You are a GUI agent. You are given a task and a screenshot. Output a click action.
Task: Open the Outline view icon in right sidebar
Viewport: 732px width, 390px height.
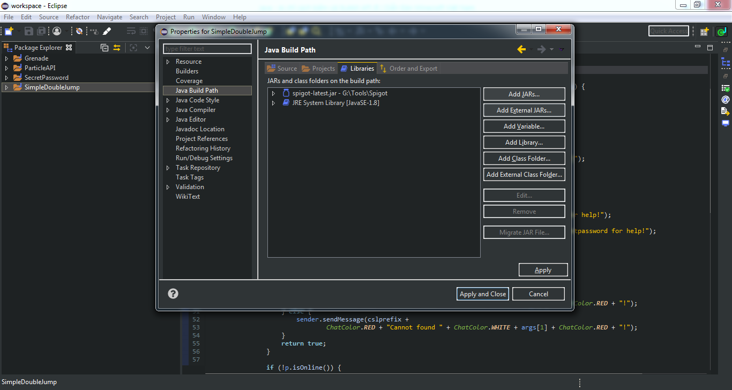[x=726, y=63]
